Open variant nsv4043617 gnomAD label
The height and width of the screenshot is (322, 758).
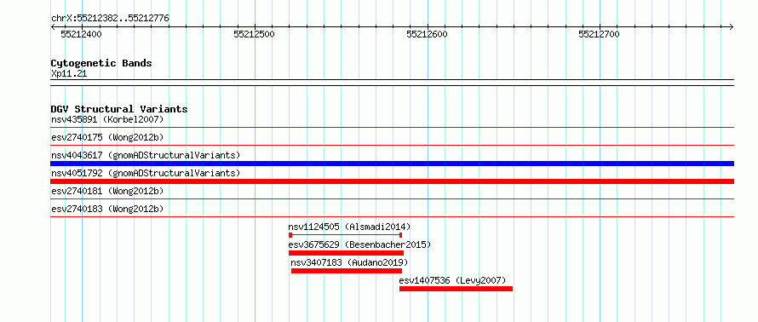click(146, 155)
